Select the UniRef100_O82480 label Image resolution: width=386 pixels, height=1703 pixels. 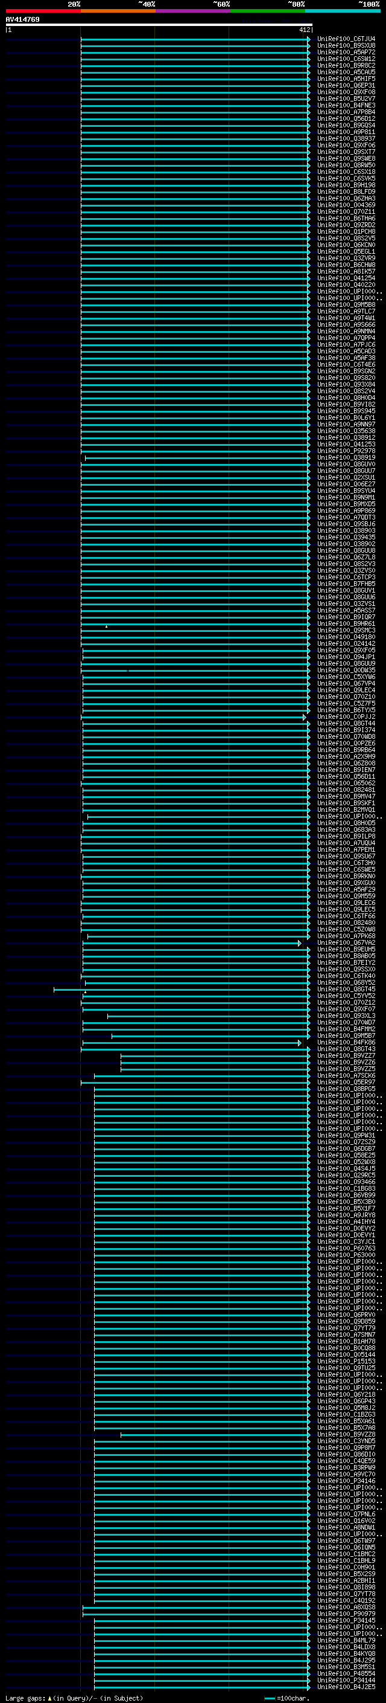click(346, 923)
